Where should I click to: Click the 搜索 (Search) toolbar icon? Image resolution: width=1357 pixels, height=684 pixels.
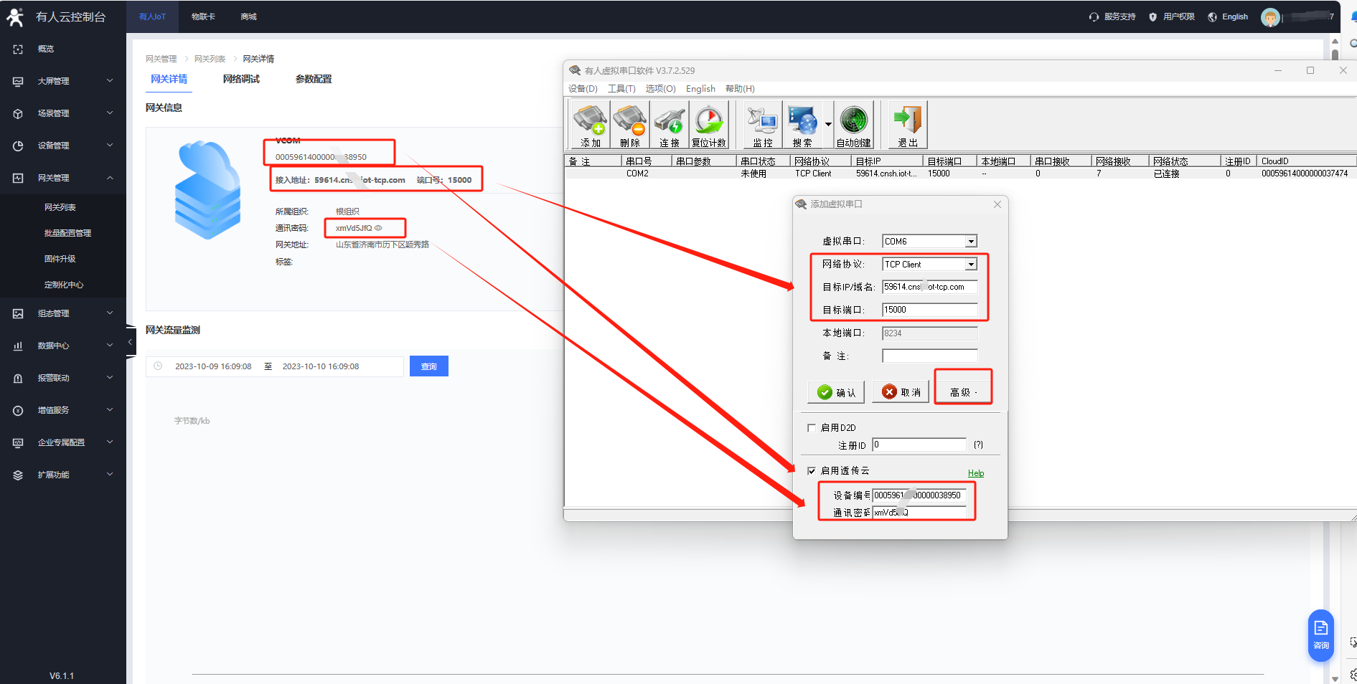pyautogui.click(x=802, y=125)
